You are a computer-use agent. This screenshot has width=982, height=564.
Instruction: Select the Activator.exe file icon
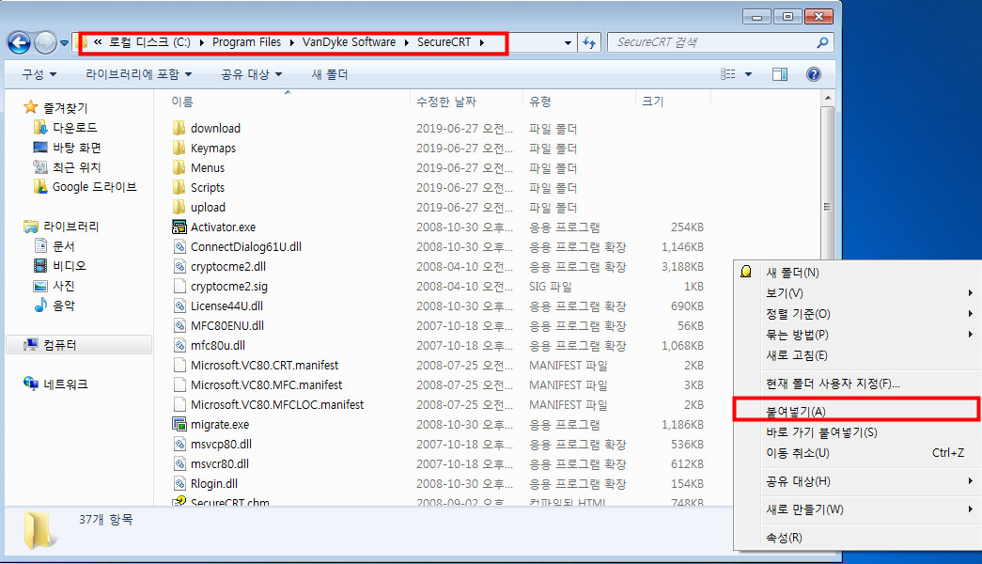tap(179, 227)
